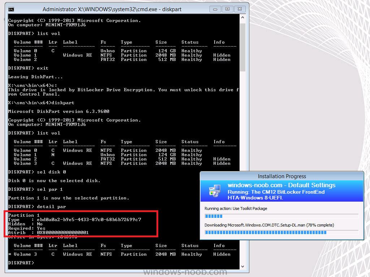Minimize the cmd.exe diskpart window
Screen dimensions: 370x277
[x=215, y=9]
